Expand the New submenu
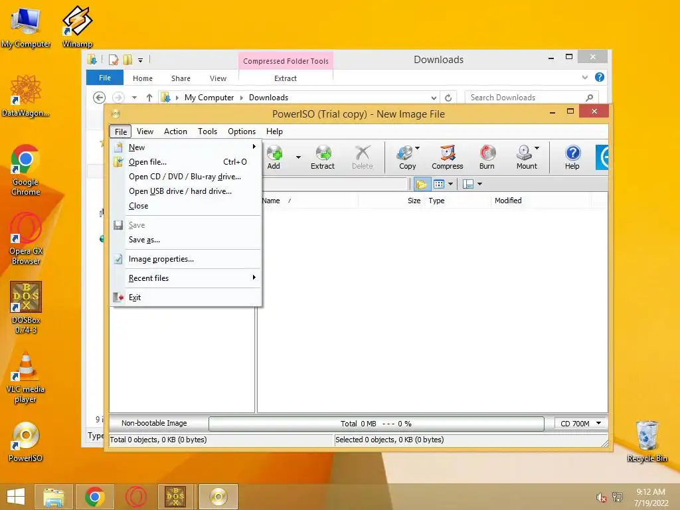The height and width of the screenshot is (510, 680). tap(186, 147)
